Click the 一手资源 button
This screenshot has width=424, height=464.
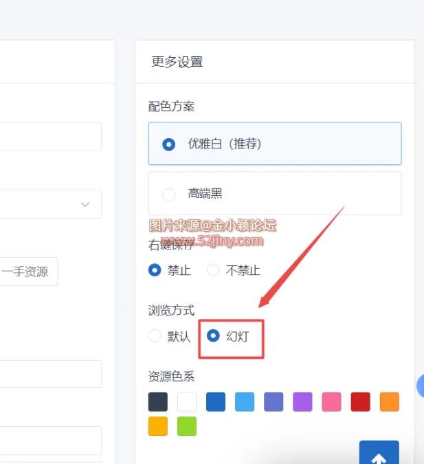pyautogui.click(x=26, y=272)
